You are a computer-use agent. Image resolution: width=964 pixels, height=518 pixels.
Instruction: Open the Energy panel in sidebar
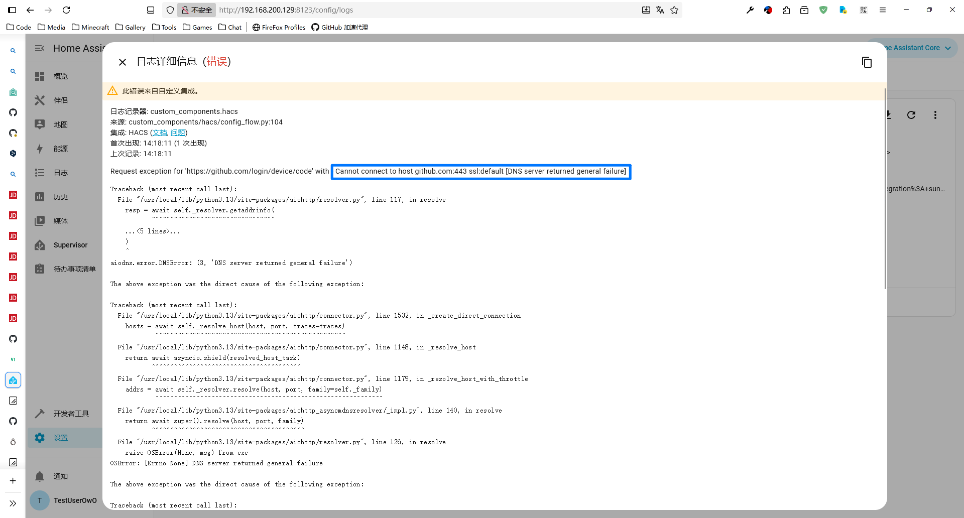[x=60, y=149]
